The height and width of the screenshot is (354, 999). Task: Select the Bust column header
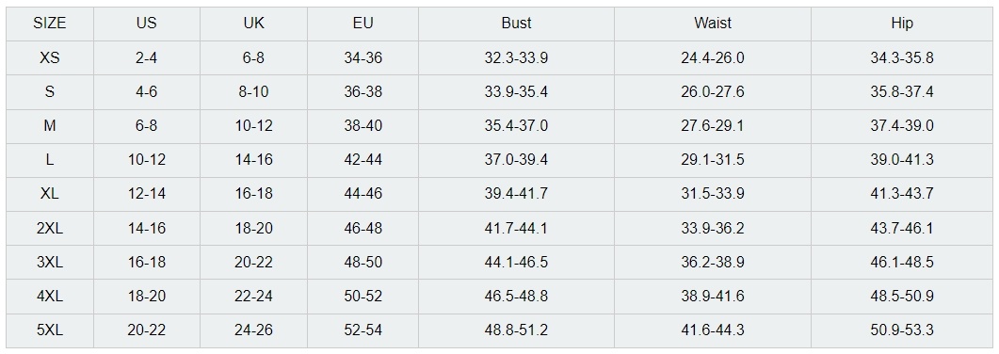pos(516,24)
